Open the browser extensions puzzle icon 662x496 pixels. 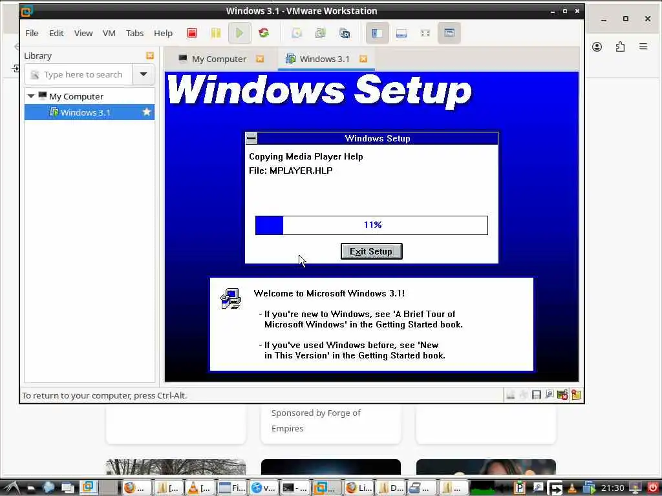pos(620,46)
